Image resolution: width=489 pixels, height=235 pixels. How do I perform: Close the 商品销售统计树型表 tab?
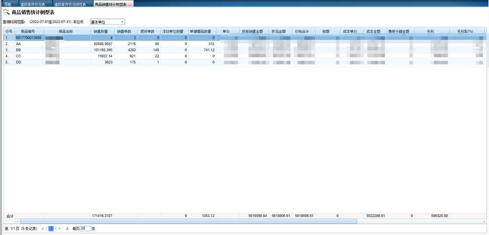click(x=130, y=4)
